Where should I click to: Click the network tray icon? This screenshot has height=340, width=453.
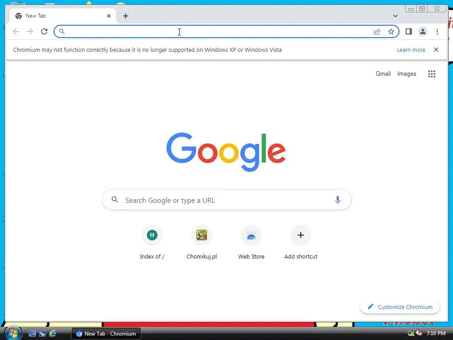click(x=411, y=333)
